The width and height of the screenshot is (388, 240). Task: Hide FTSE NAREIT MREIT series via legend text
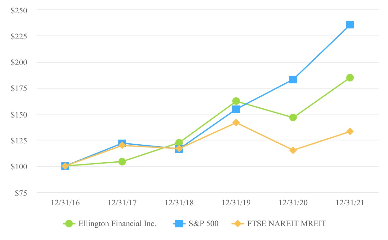[287, 224]
